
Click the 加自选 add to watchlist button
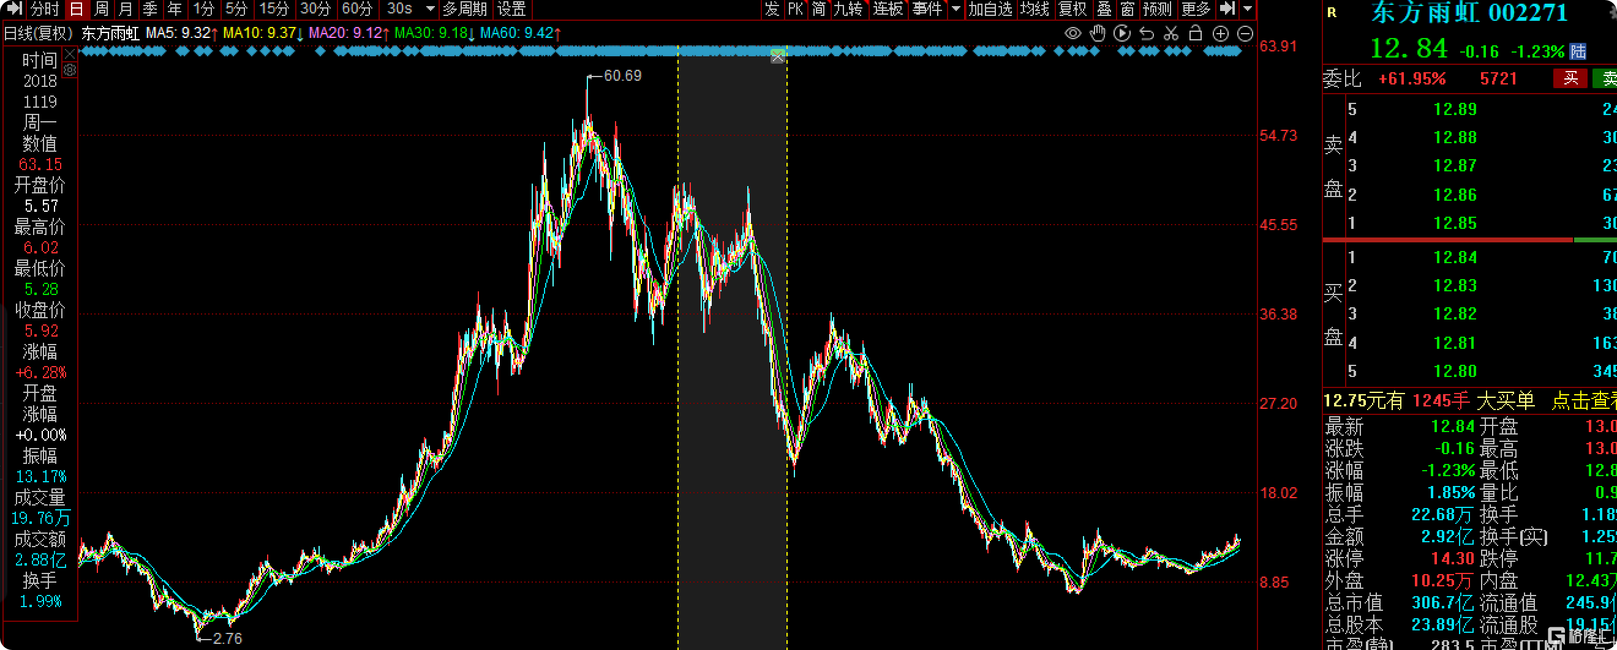990,9
